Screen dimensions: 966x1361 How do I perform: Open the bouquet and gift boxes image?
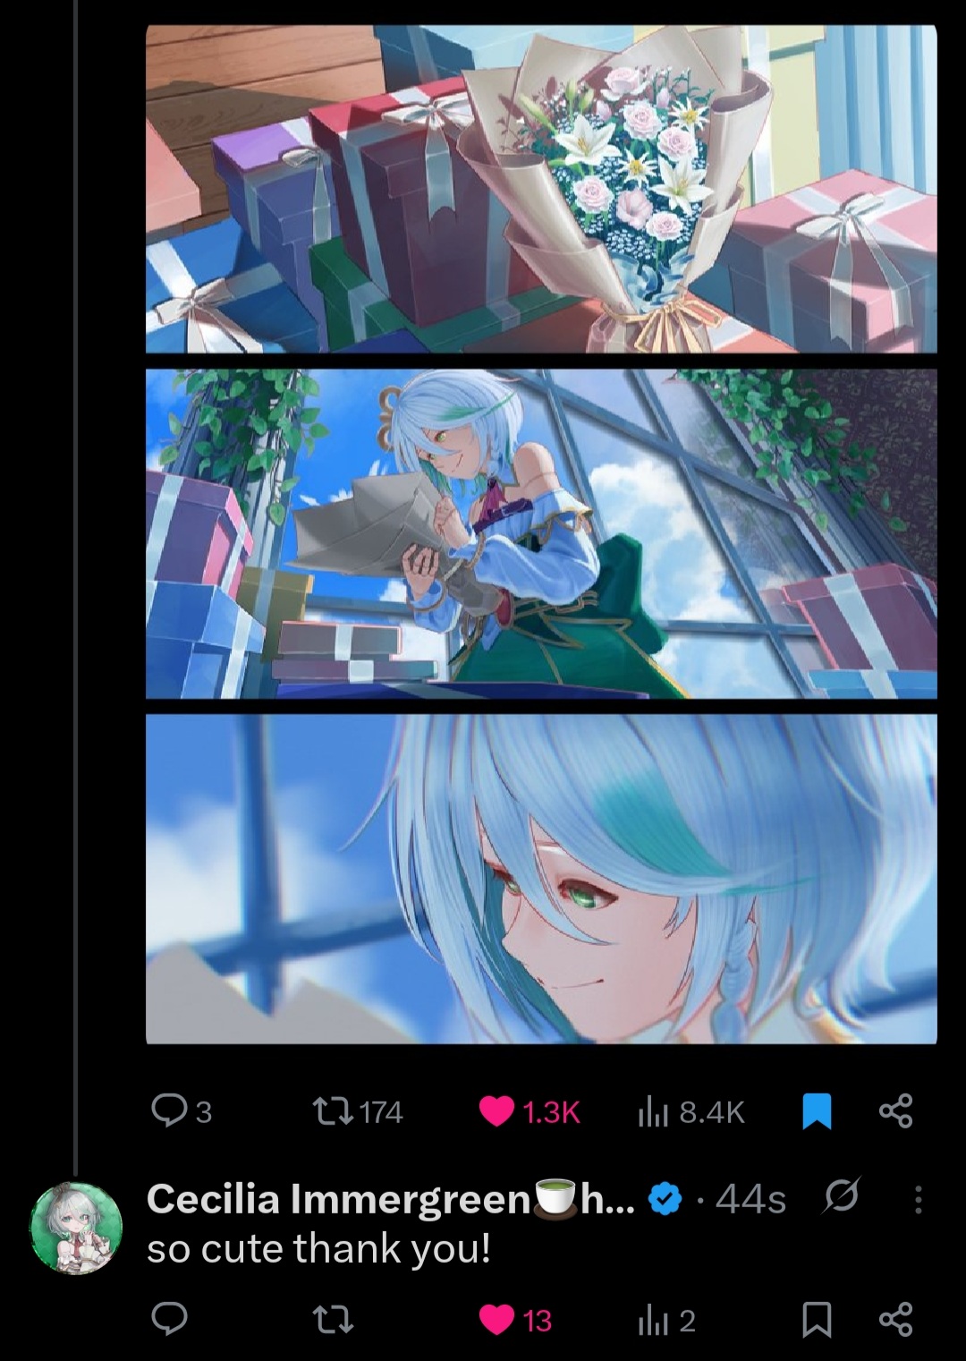coord(541,189)
